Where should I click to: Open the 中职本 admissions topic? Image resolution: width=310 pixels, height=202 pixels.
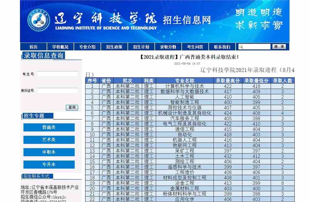49,152
